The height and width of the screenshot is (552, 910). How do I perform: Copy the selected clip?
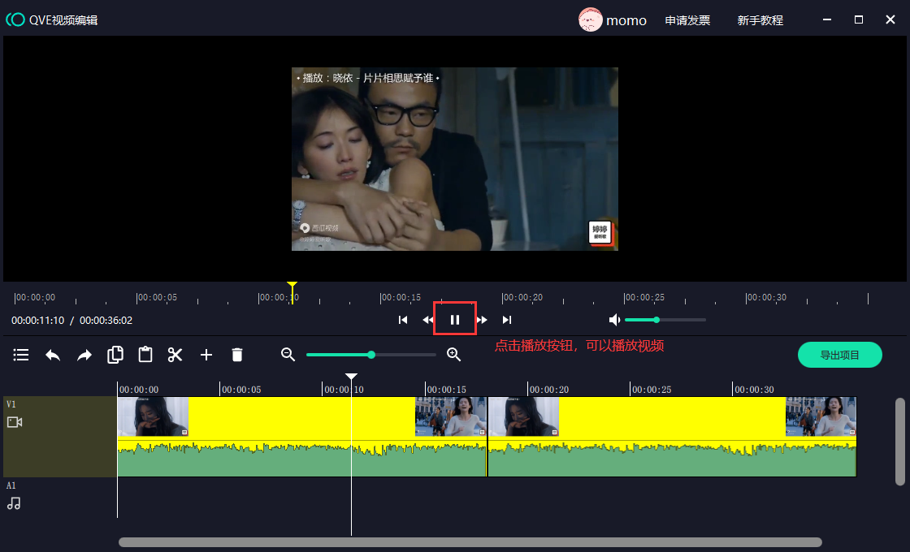tap(115, 355)
